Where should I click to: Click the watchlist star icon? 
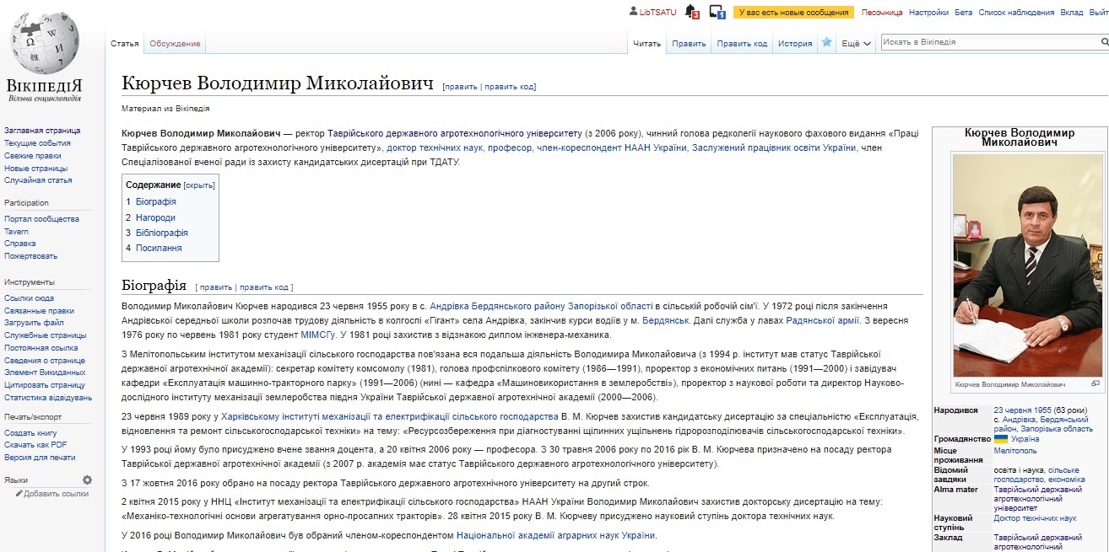(827, 43)
